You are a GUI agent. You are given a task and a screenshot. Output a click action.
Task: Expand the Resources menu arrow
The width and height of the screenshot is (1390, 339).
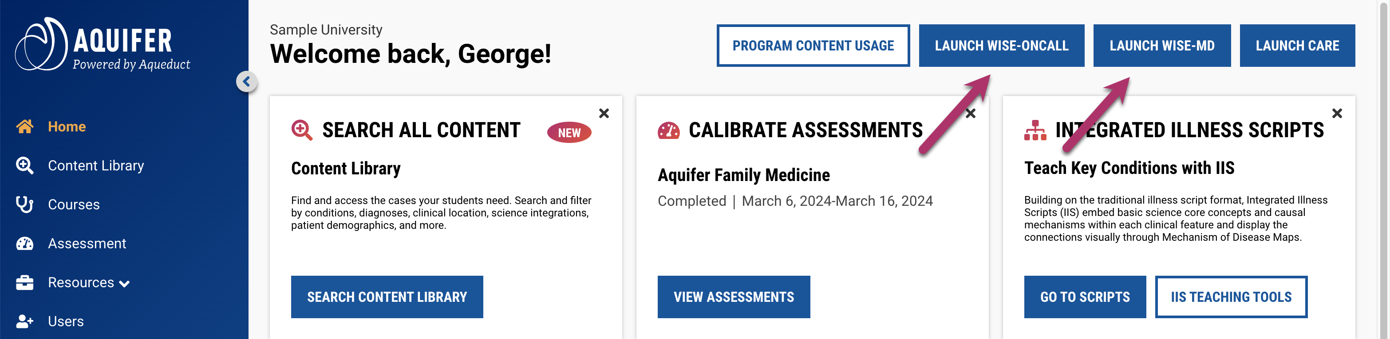pyautogui.click(x=125, y=284)
